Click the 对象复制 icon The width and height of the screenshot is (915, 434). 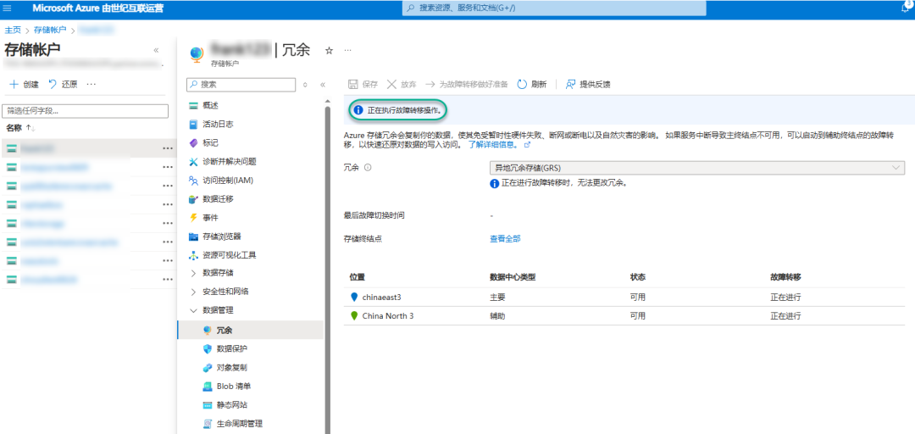(207, 368)
